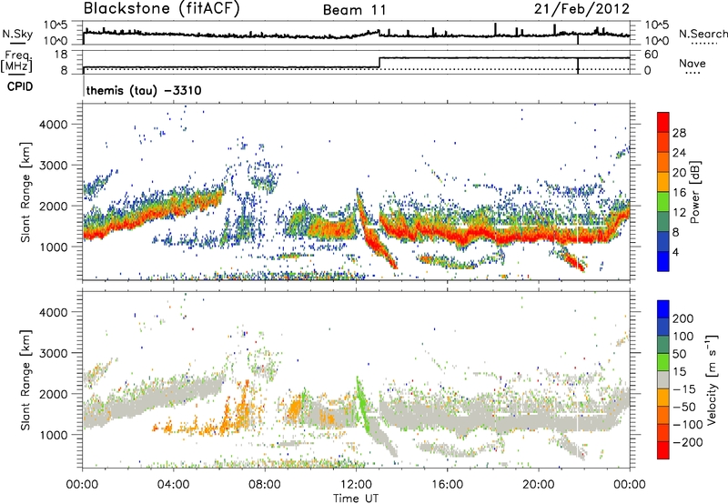The height and width of the screenshot is (504, 728).
Task: Click the '12:00' time axis tick label
Action: coord(356,485)
